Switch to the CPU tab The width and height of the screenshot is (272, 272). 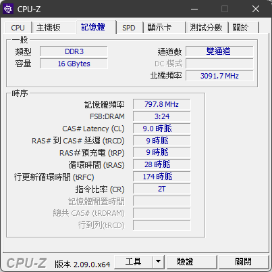coord(18,28)
